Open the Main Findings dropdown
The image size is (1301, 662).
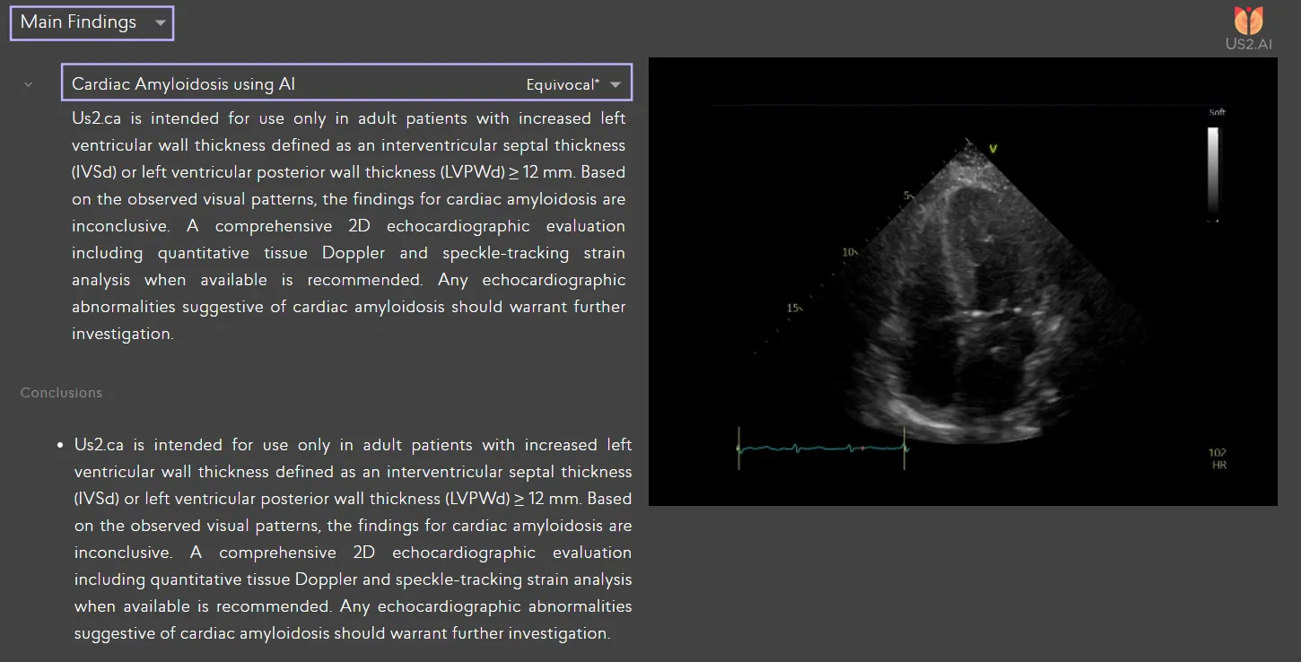92,22
